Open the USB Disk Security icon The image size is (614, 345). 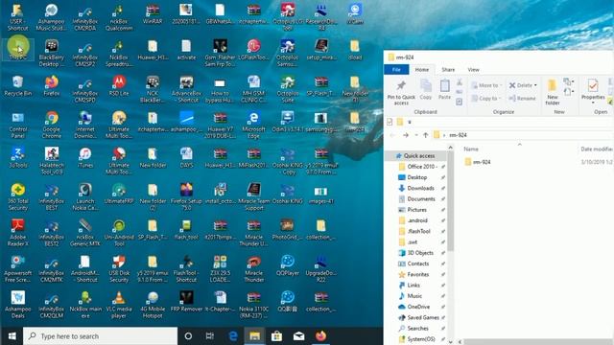119,268
